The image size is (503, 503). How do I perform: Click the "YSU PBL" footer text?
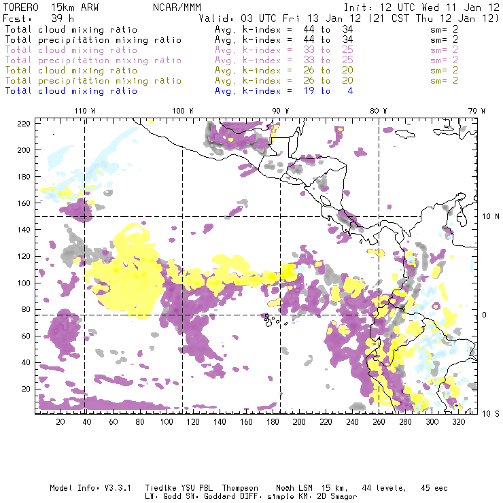coord(196,488)
